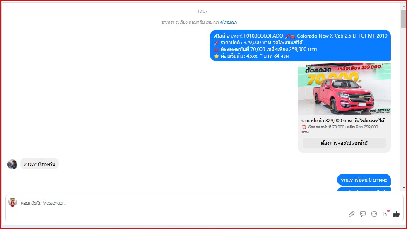Screen dimensions: 407x229
Task: Click the paperclip attach file icon
Action: (352, 214)
